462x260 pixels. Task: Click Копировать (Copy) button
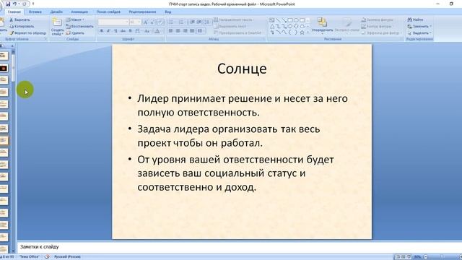pyautogui.click(x=22, y=26)
